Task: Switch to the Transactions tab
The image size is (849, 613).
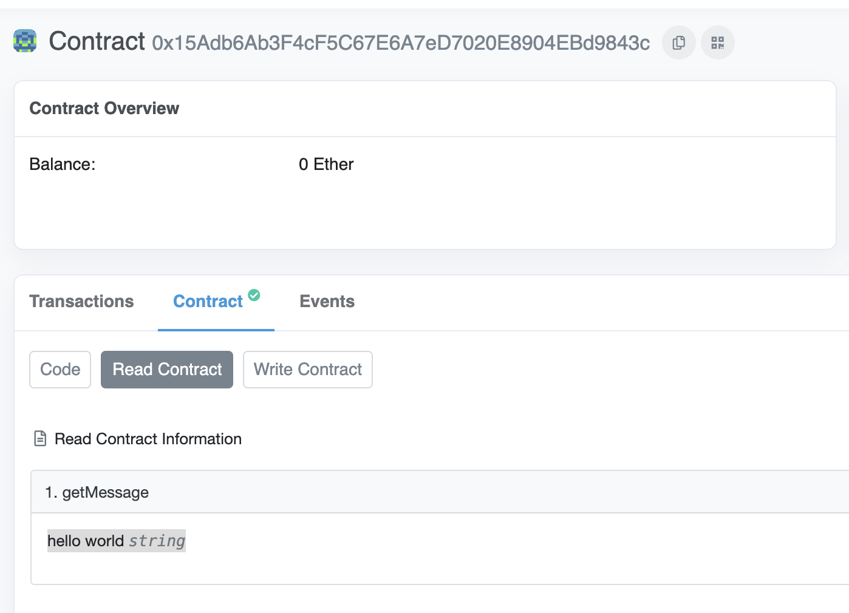Action: pos(81,302)
